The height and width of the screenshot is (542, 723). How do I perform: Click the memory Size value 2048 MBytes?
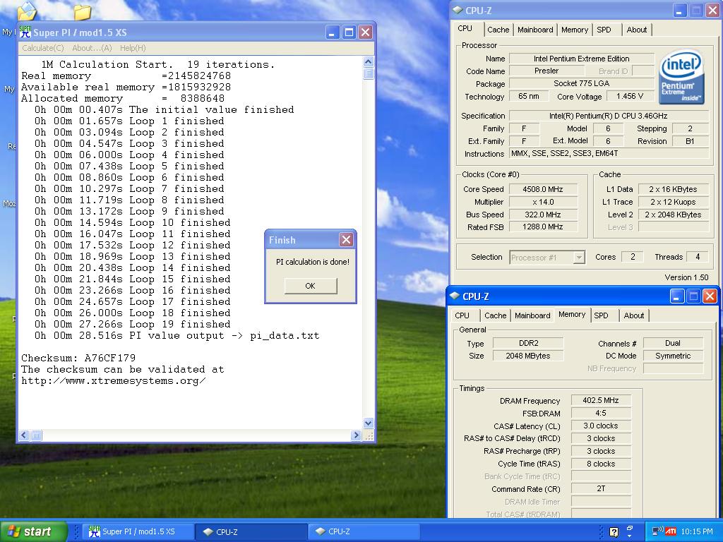pyautogui.click(x=528, y=356)
